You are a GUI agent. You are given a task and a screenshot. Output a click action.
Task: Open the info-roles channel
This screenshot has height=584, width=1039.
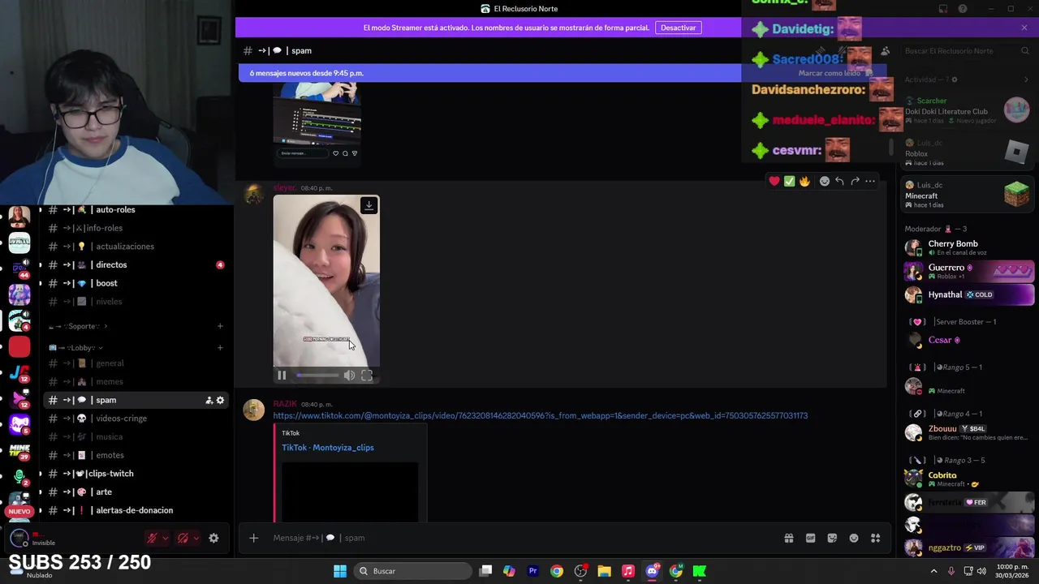pos(136,228)
